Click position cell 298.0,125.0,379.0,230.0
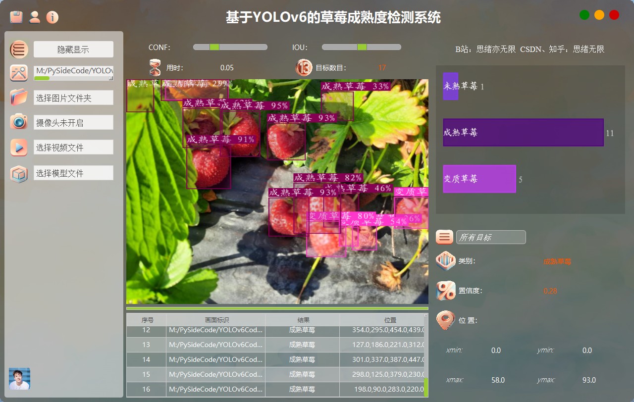The width and height of the screenshot is (634, 402). click(x=382, y=374)
